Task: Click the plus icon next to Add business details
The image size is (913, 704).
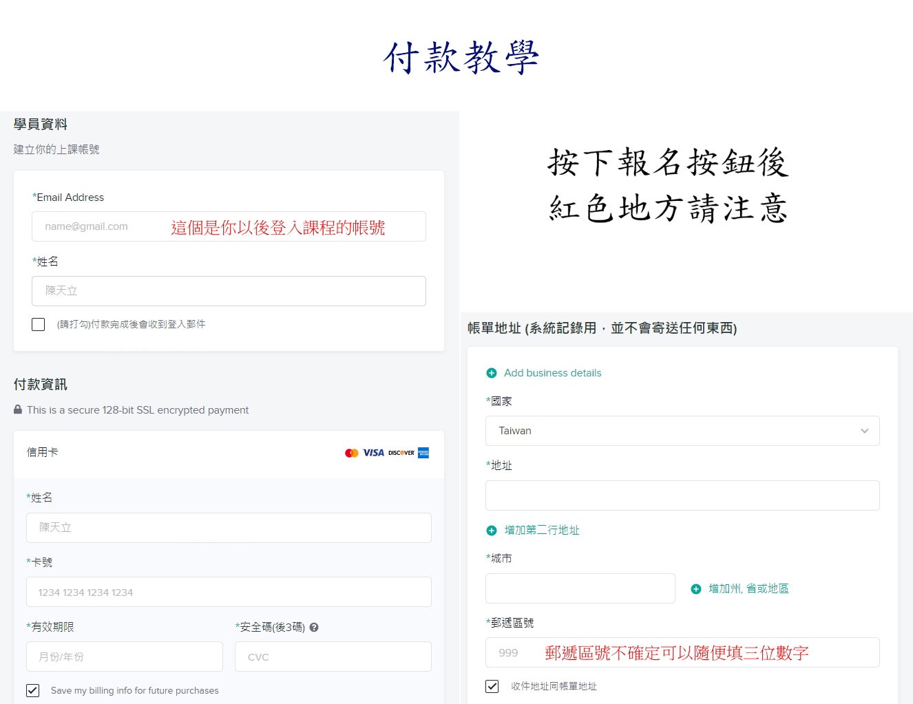Action: [492, 373]
